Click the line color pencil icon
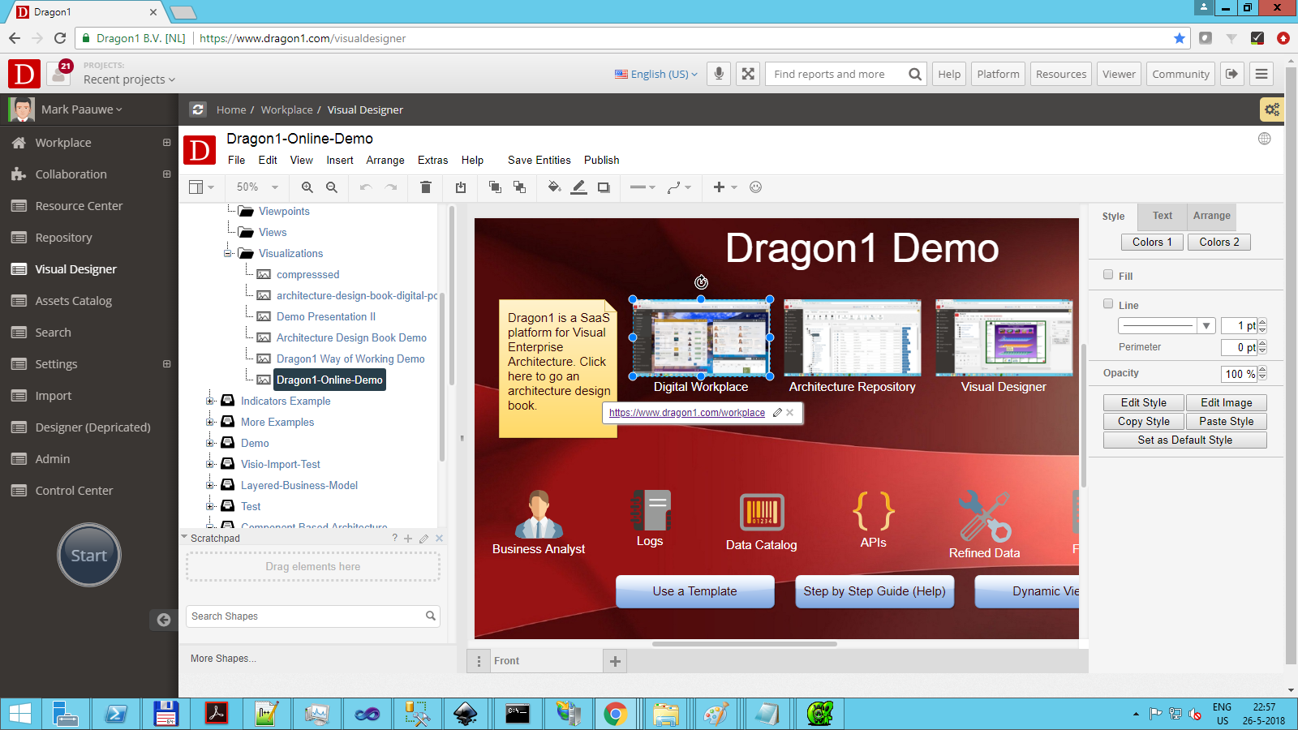Screen dimensions: 1298x730 click(578, 187)
